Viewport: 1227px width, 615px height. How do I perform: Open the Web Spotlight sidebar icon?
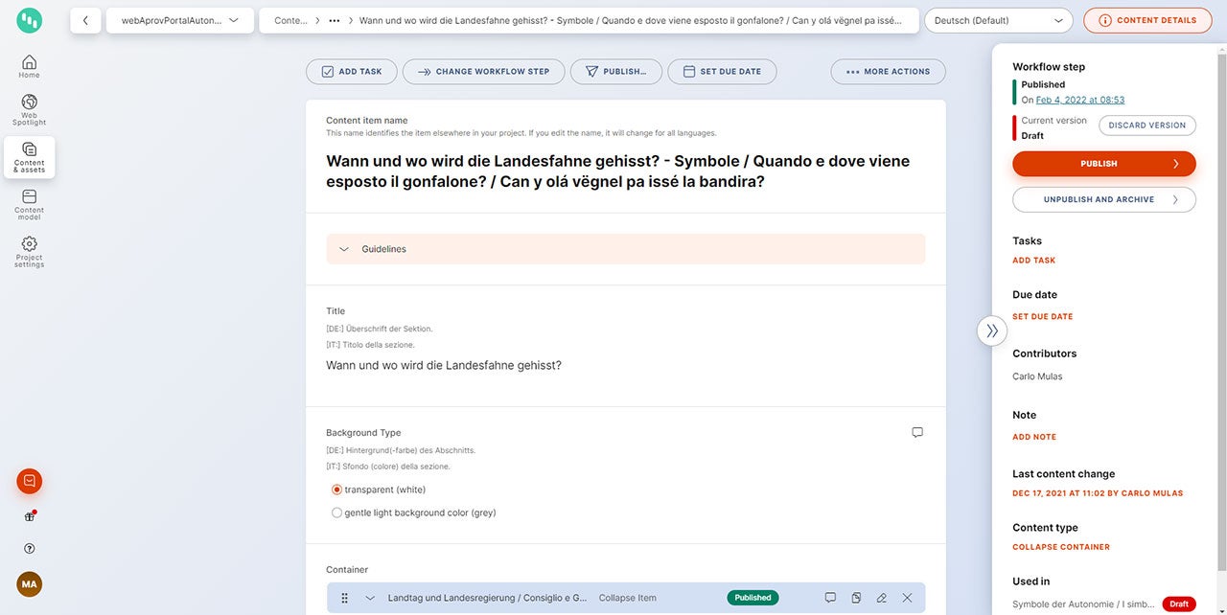pos(29,108)
